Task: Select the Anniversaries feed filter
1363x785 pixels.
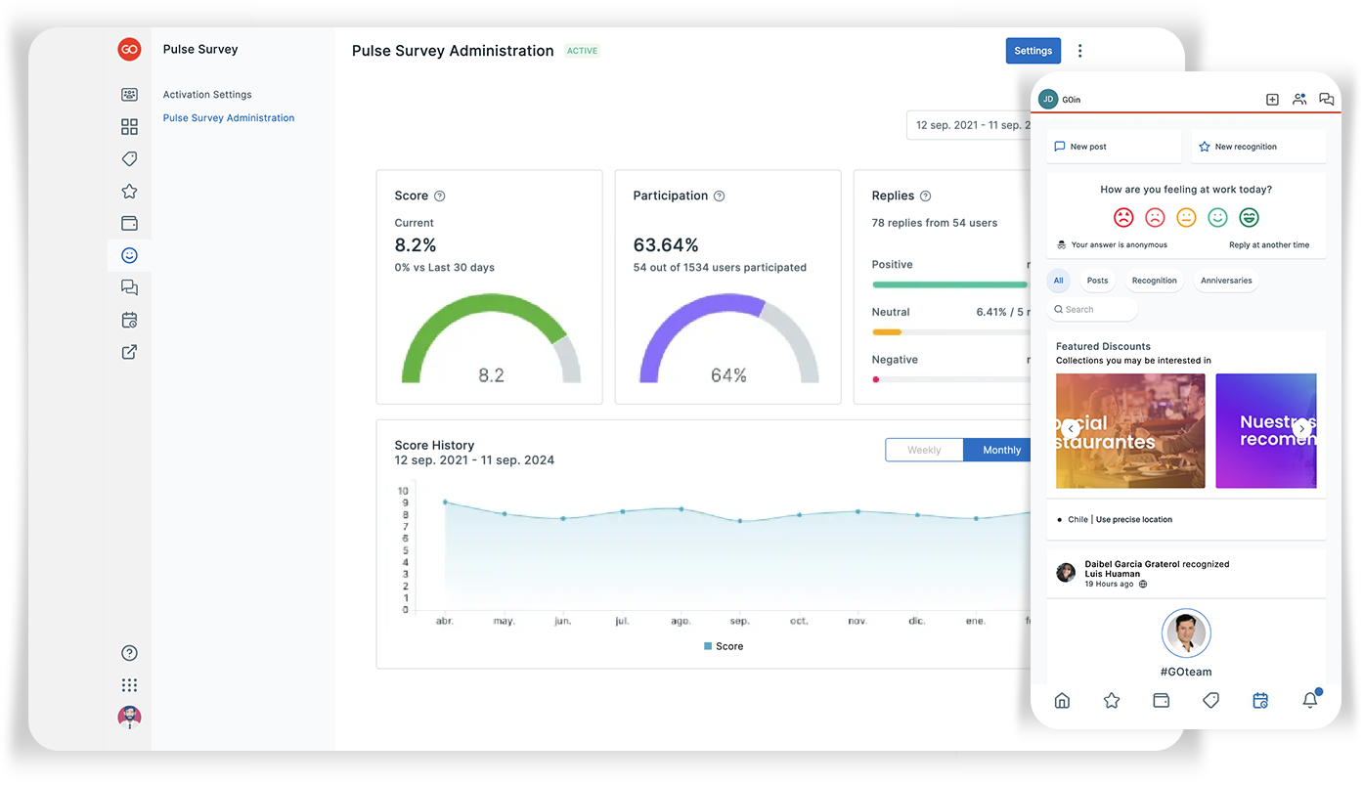Action: 1226,281
